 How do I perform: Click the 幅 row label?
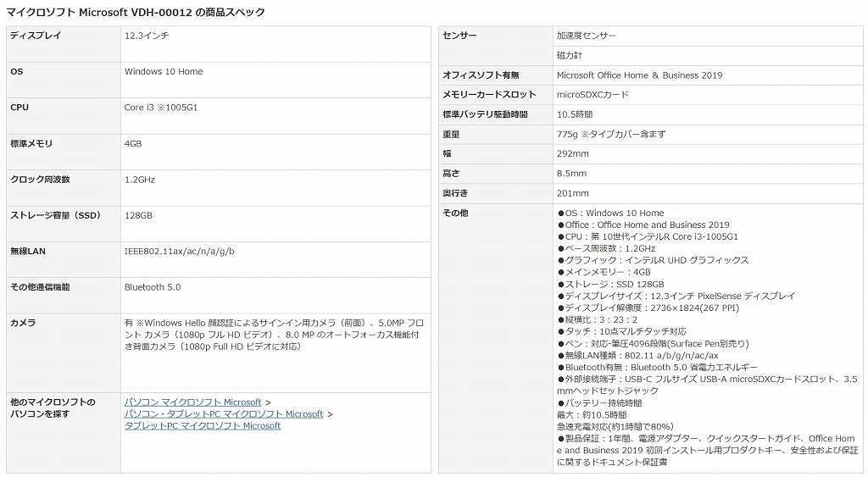point(447,154)
